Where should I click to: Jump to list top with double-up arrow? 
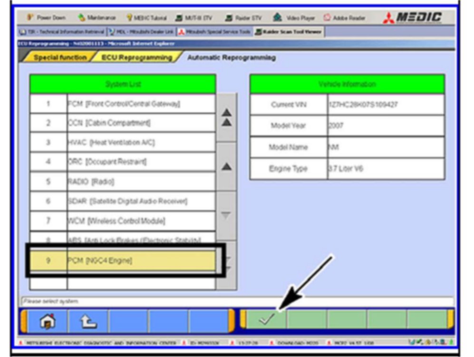click(227, 116)
